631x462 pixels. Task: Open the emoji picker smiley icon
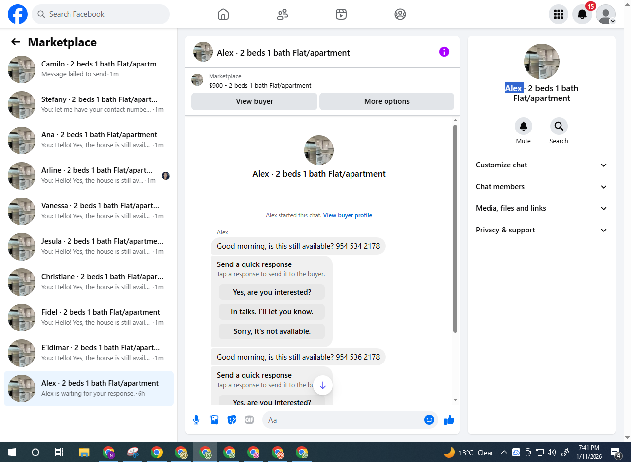[429, 420]
